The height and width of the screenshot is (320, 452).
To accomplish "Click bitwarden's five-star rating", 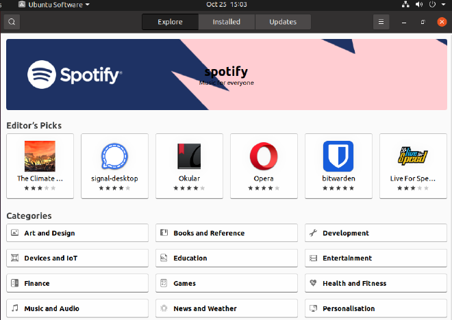I will pyautogui.click(x=338, y=188).
